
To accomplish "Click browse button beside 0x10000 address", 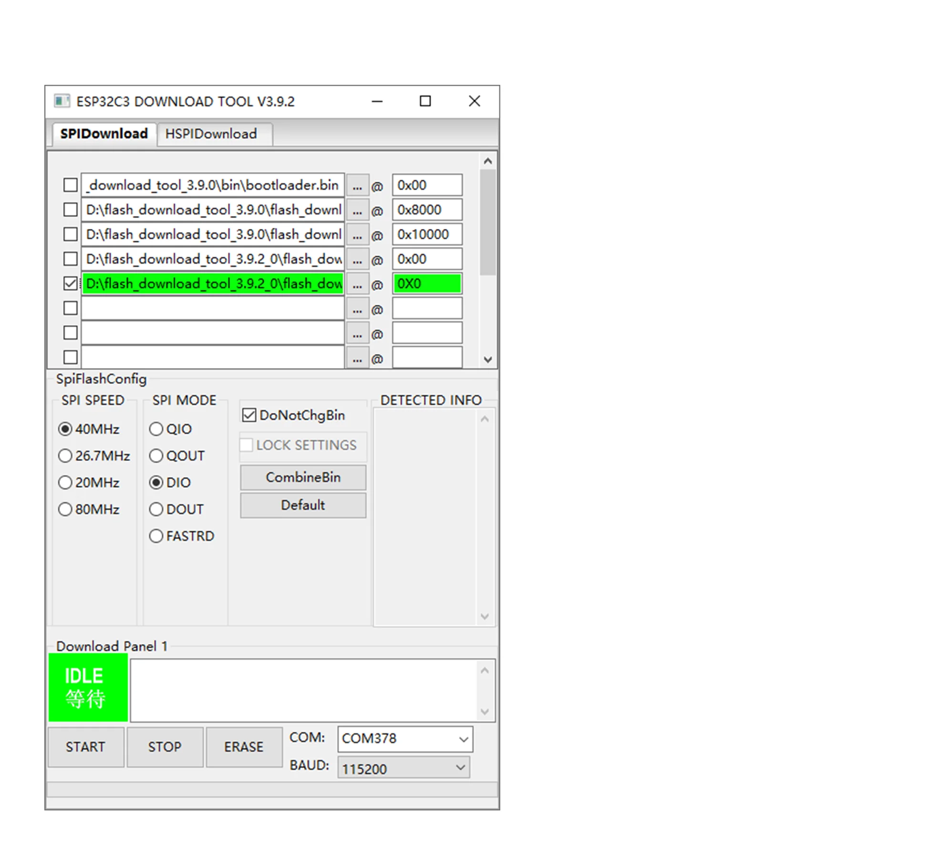I will point(357,235).
